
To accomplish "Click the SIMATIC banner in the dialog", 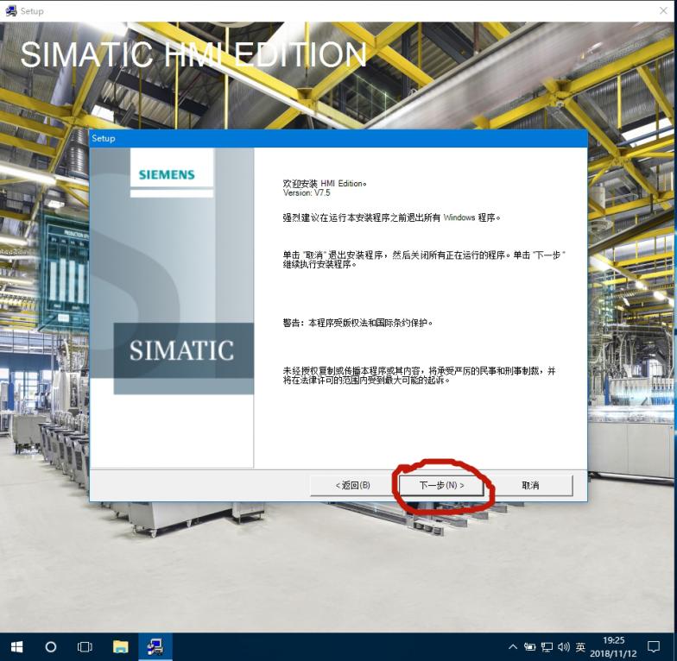I will click(x=181, y=350).
